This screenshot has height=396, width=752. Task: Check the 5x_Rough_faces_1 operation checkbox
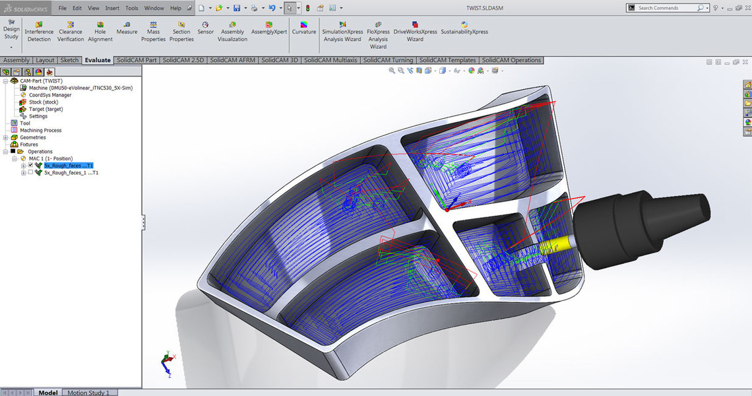pyautogui.click(x=30, y=172)
